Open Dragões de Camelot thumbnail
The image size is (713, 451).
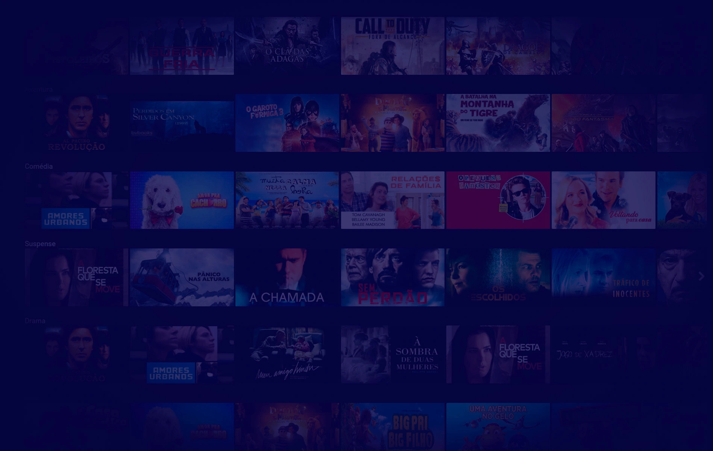[498, 46]
